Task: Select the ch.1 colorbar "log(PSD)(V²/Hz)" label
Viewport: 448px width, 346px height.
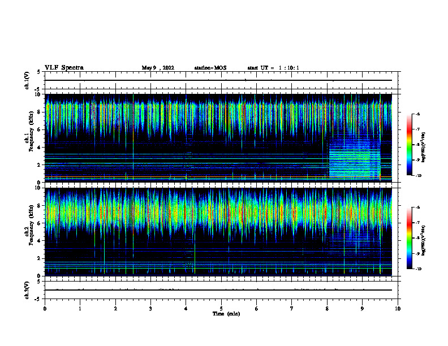Action: (424, 147)
